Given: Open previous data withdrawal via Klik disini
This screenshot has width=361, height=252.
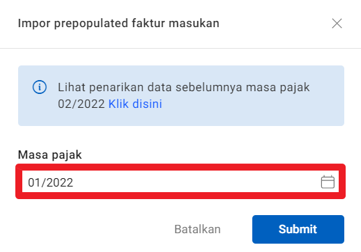Looking at the screenshot, I should [135, 104].
